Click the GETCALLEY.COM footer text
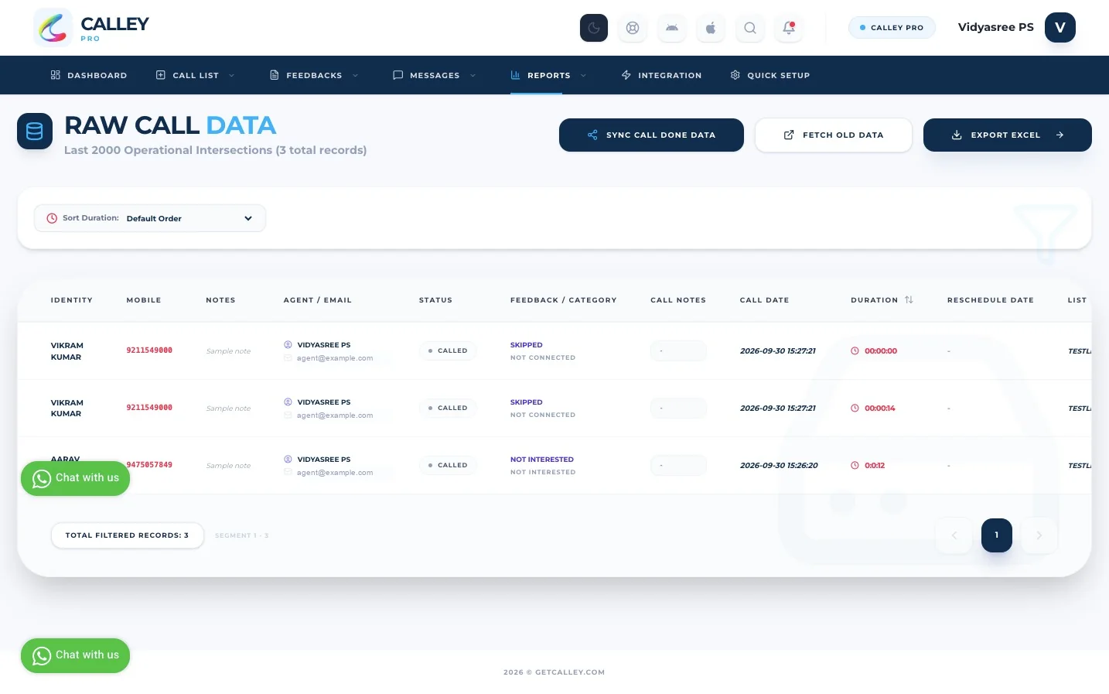 click(x=570, y=672)
